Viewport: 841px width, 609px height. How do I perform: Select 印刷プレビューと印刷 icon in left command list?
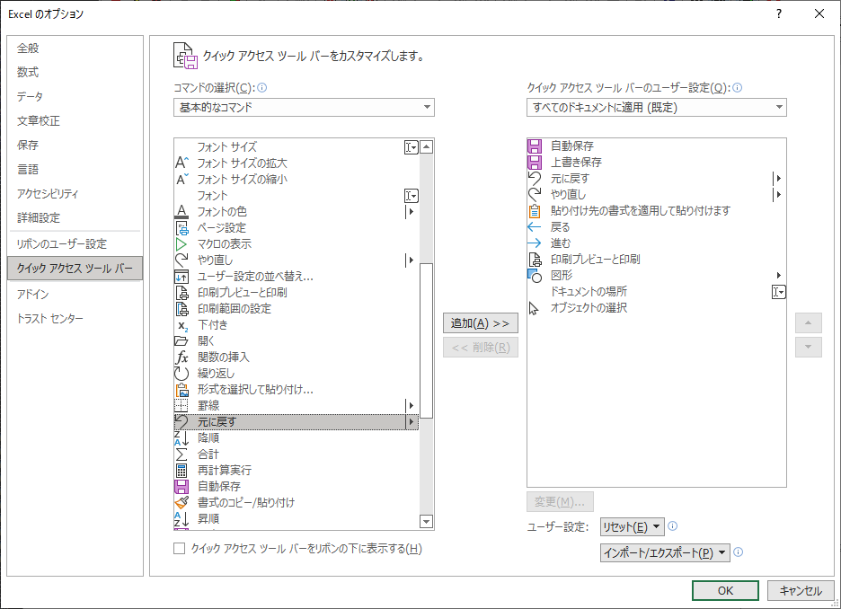point(181,293)
